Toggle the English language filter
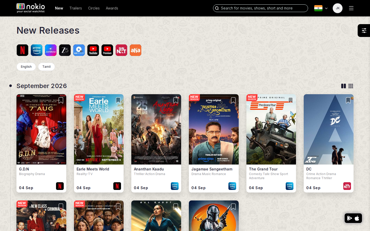The image size is (370, 231). [x=26, y=67]
